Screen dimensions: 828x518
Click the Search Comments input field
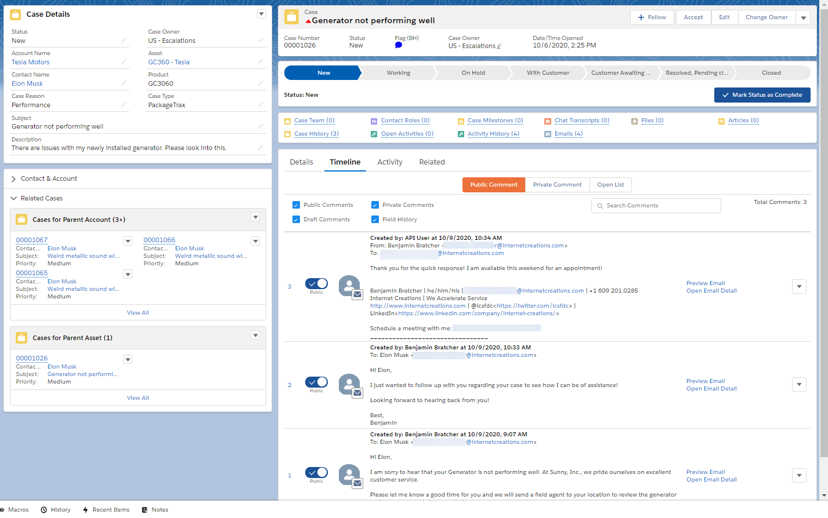click(656, 206)
